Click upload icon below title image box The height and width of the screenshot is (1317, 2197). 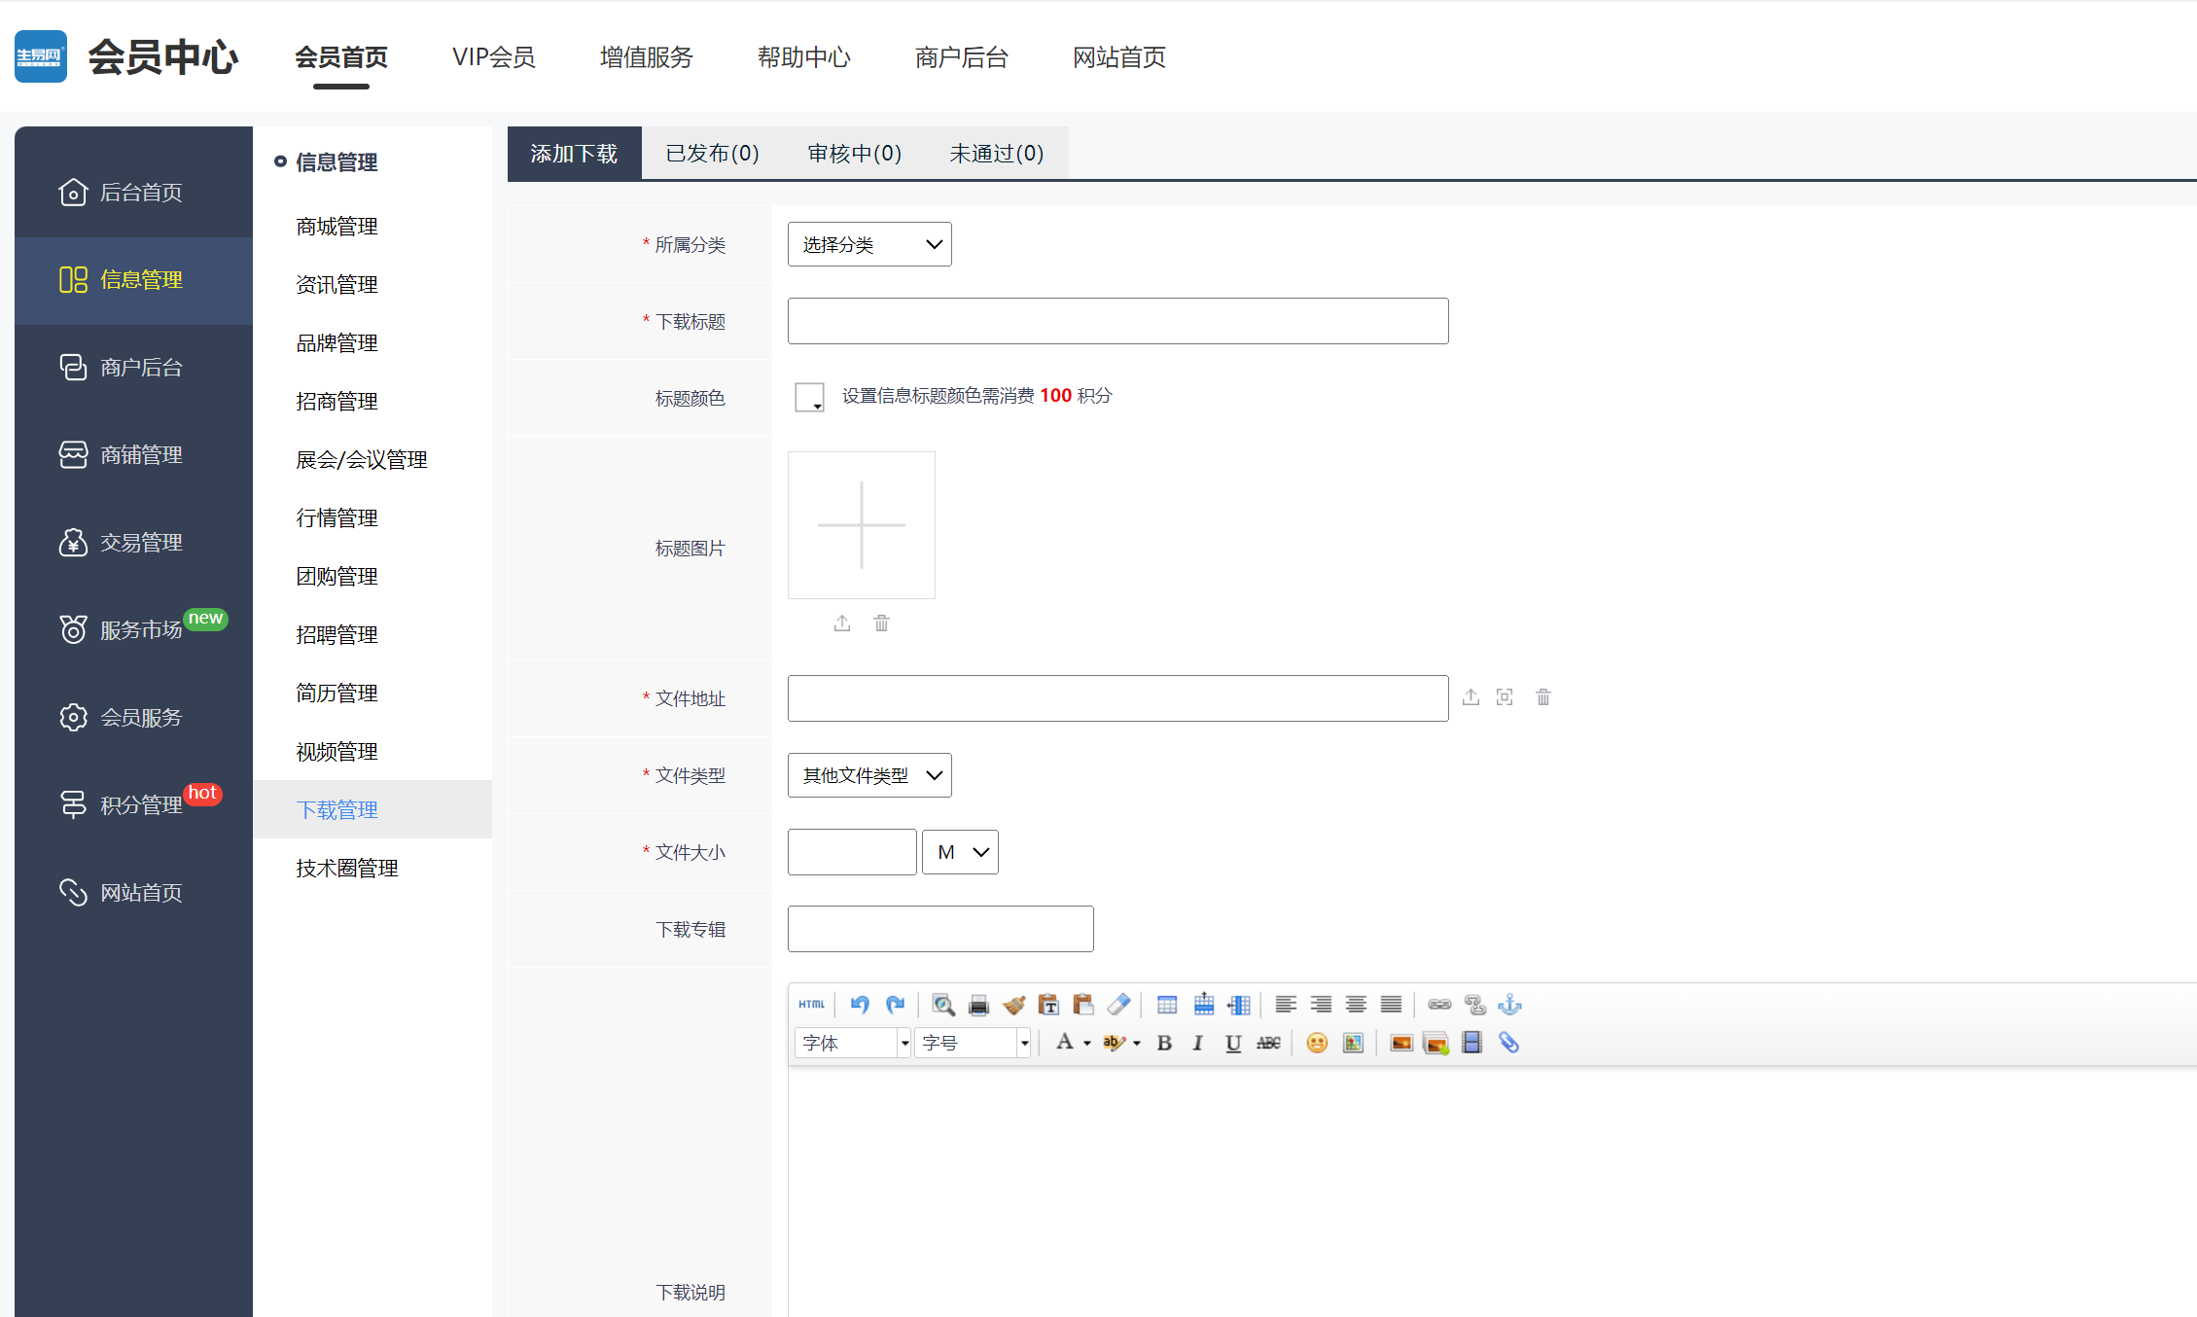tap(842, 623)
